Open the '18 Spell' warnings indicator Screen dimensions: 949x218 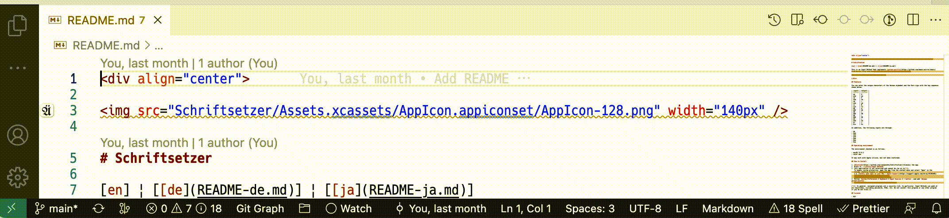click(796, 208)
